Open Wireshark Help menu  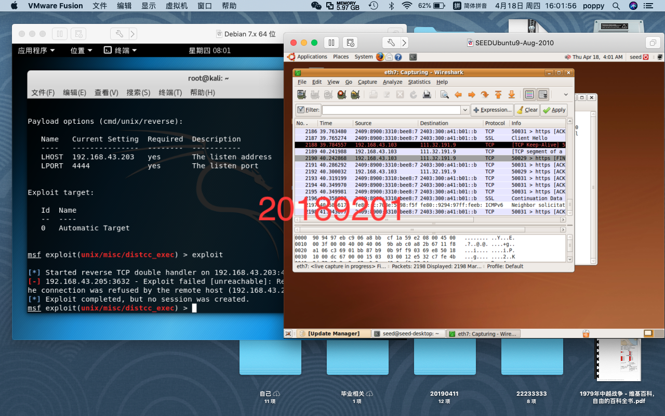click(x=442, y=82)
